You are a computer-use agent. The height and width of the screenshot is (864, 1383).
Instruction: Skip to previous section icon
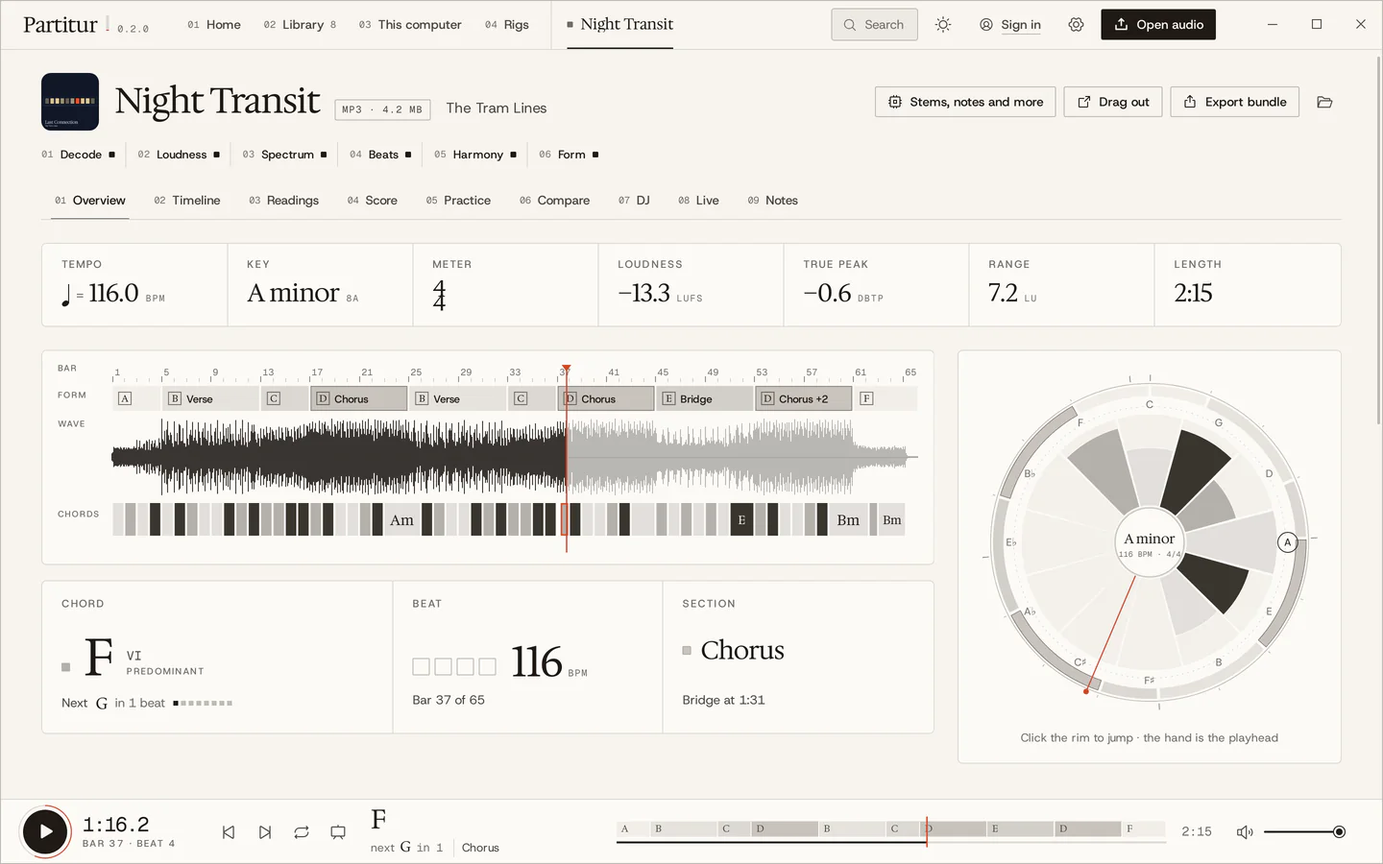229,832
